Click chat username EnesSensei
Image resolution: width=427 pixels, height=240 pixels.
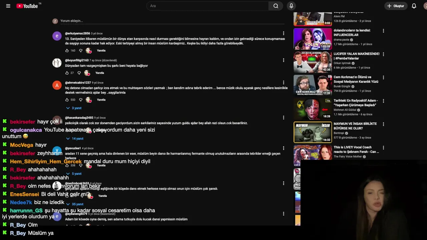pyautogui.click(x=24, y=194)
